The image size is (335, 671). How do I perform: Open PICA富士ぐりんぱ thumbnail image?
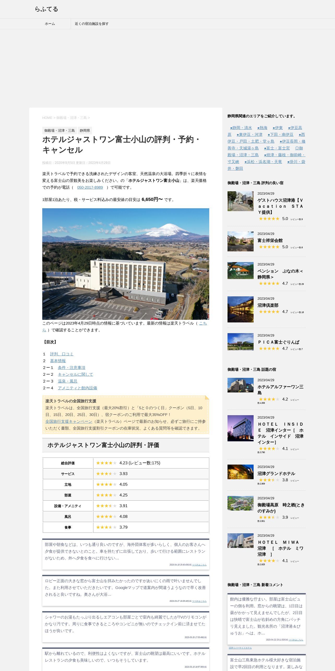pos(241,342)
